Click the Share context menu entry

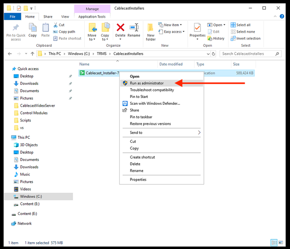tap(162, 110)
